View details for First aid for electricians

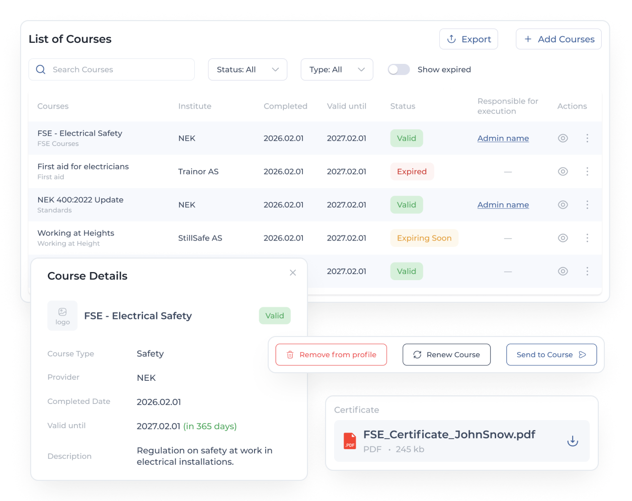563,172
